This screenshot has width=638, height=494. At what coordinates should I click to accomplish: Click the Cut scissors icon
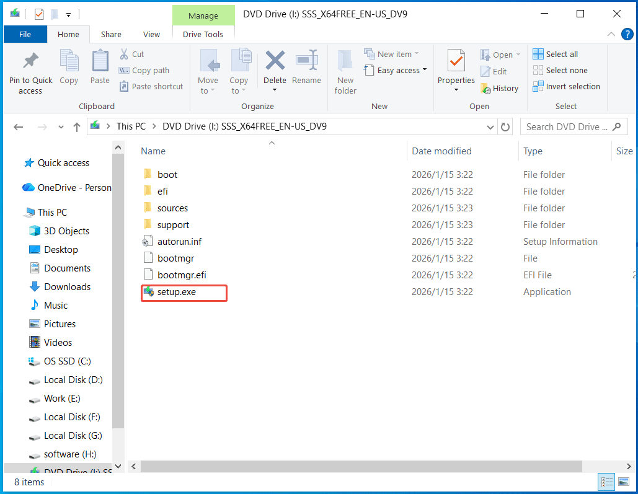coord(124,54)
